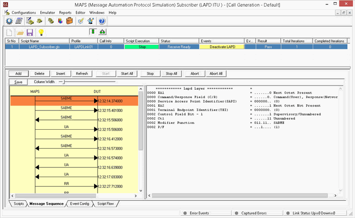
Task: Click the Terminal Endpoint Identifier(TEI) decode line
Action: point(213,110)
